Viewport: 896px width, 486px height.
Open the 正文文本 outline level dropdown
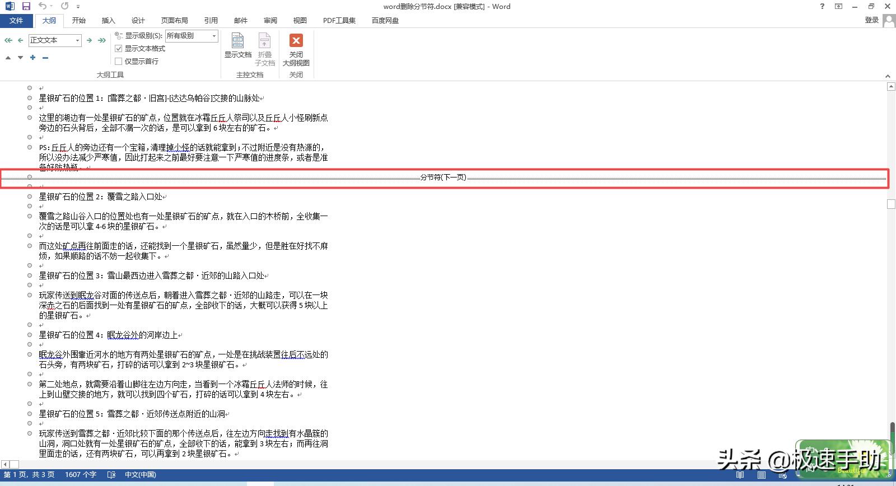point(77,40)
